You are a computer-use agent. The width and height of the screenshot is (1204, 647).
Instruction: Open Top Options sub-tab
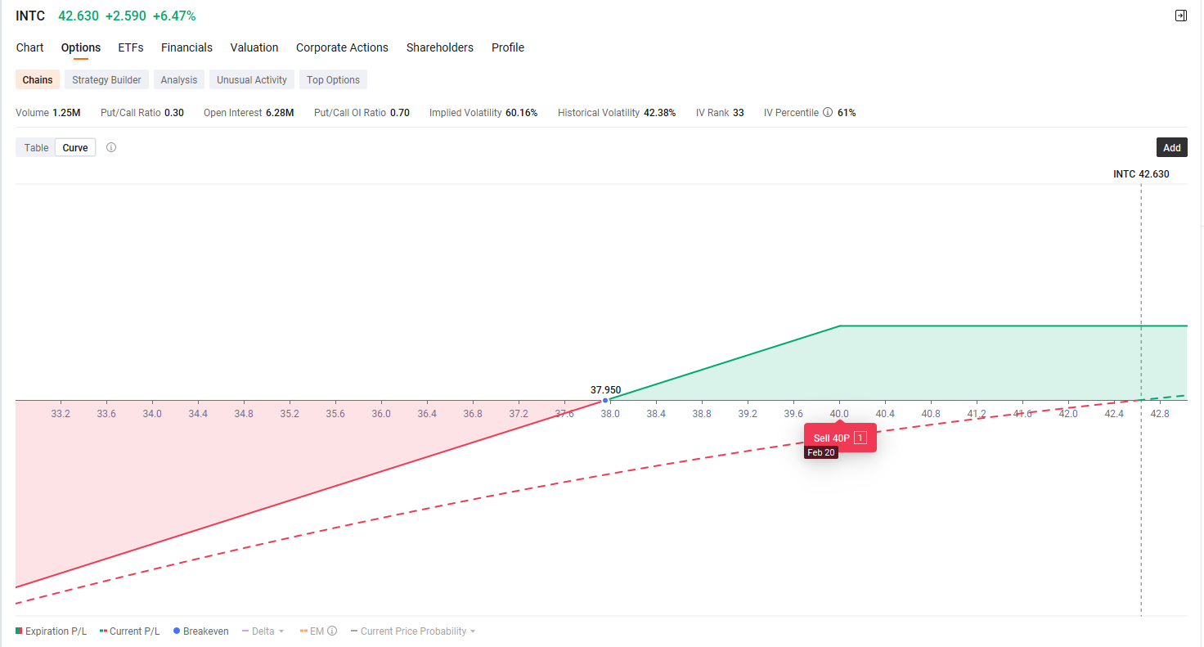333,79
